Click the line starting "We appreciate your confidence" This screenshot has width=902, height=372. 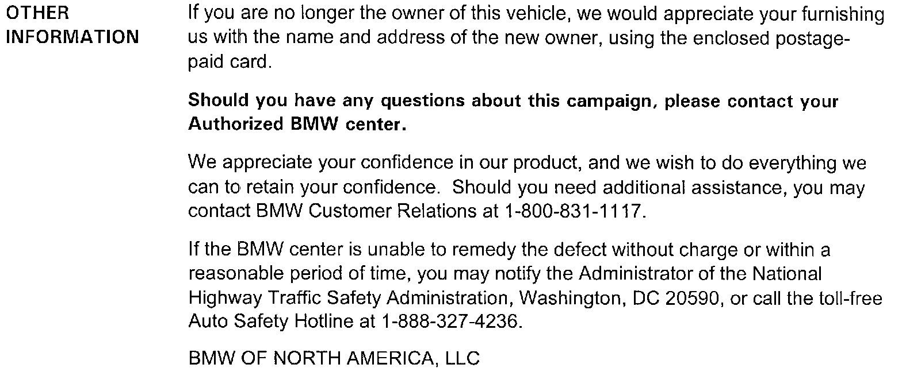point(527,164)
